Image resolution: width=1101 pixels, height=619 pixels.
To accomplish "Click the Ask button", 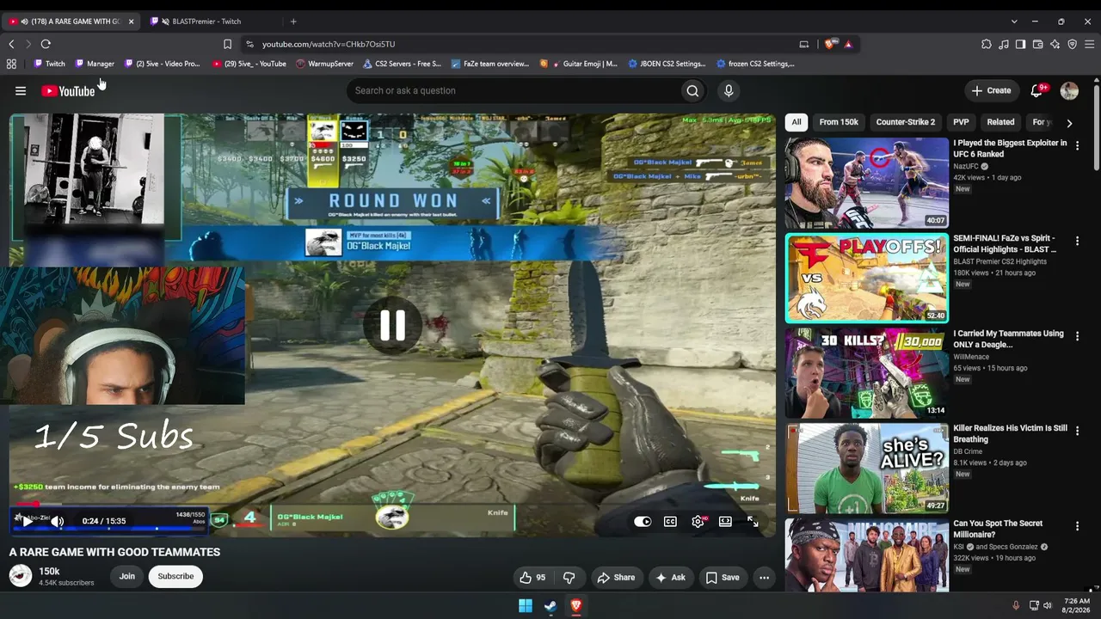I will [x=671, y=578].
